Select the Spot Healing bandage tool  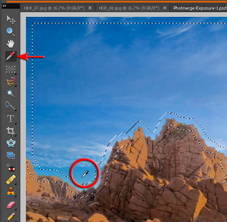[11, 180]
